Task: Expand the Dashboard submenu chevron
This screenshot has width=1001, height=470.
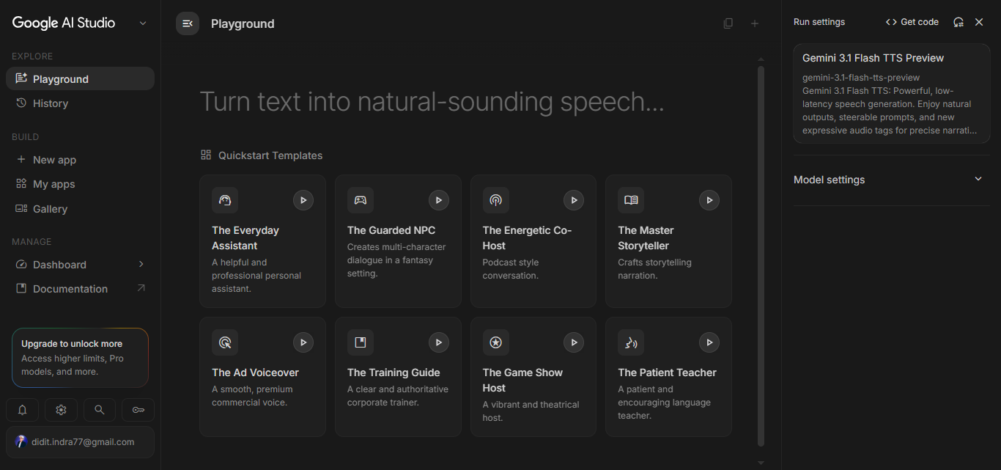Action: [x=141, y=265]
